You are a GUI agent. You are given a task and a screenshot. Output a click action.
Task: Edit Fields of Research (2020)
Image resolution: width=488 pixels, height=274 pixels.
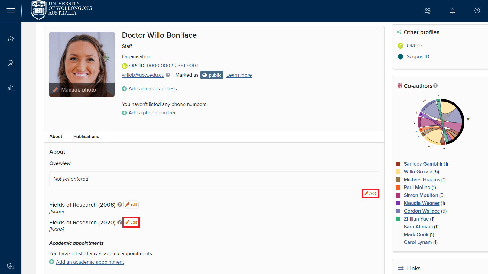[x=131, y=222]
